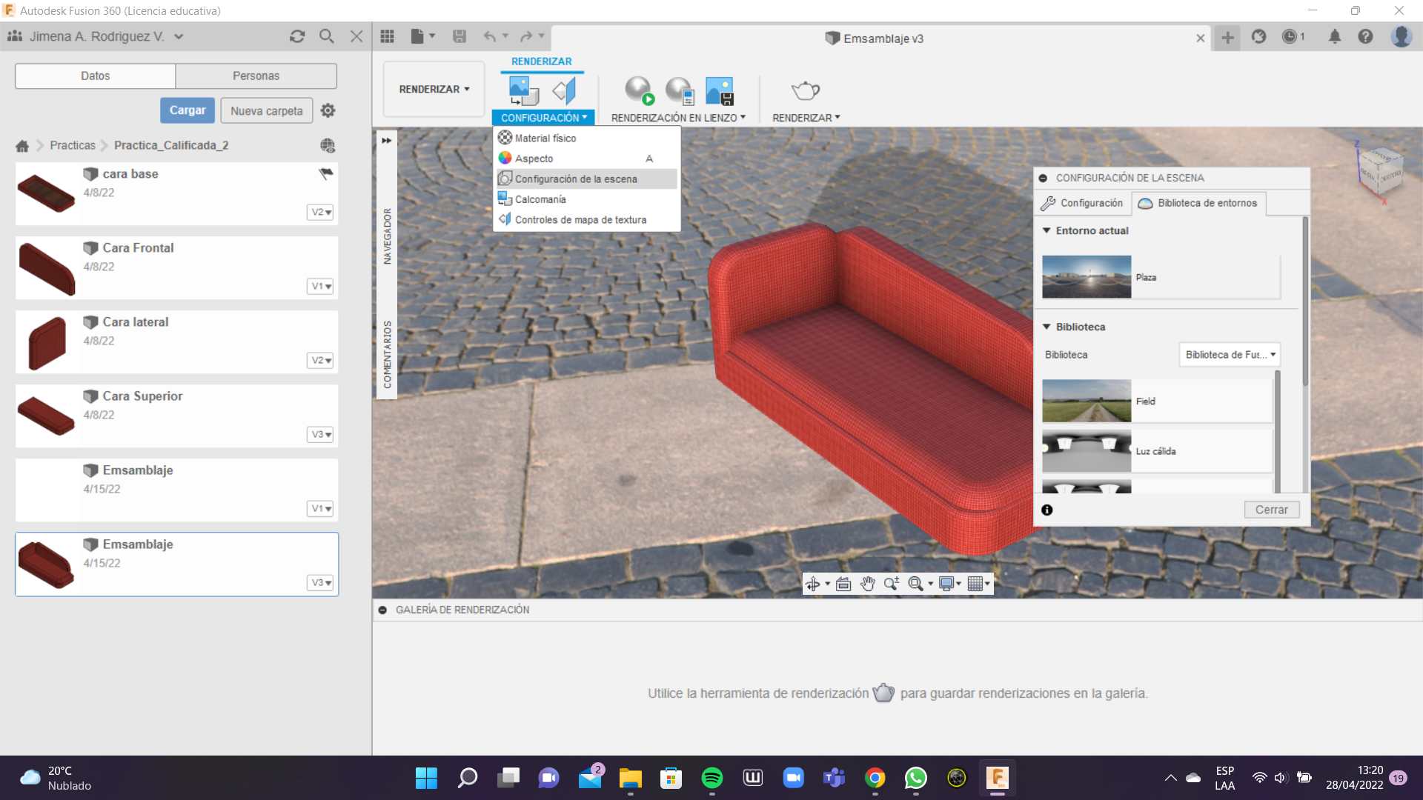This screenshot has width=1423, height=800.
Task: Click the look-at camera tool
Action: point(843,584)
